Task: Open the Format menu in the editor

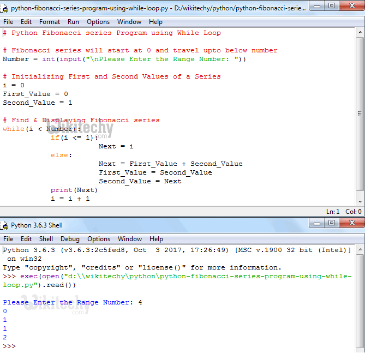Action: coord(50,22)
